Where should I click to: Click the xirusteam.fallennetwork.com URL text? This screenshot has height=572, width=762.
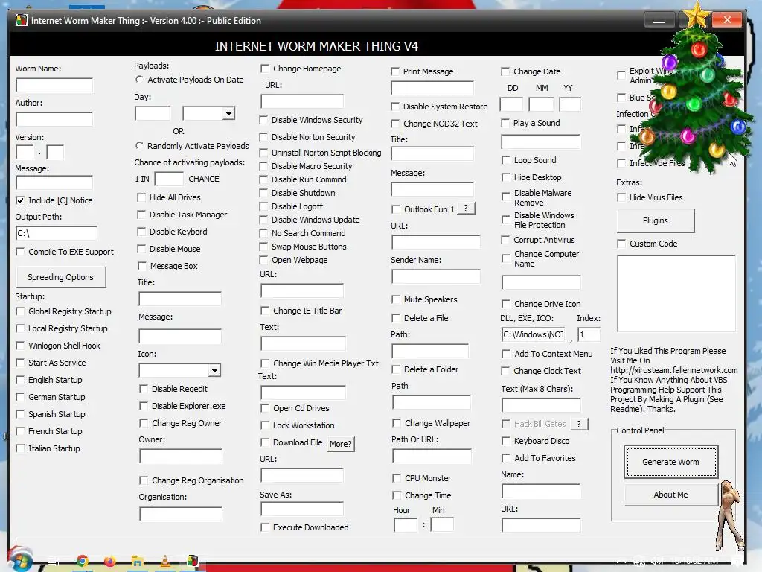pyautogui.click(x=674, y=370)
